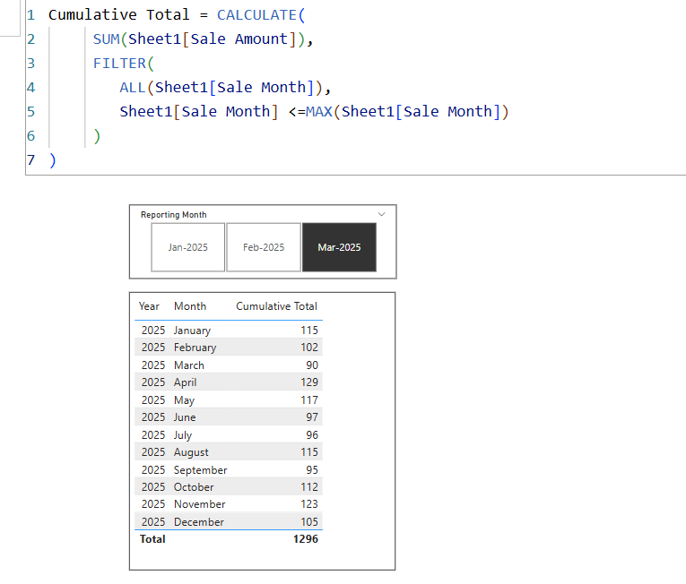This screenshot has height=584, width=686.
Task: Click Sheet1[Sale Amount] in the formula
Action: pos(213,39)
